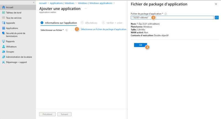The height and width of the screenshot is (119, 221).
Task: Open the Appareils devices icon
Action: click(x=4, y=23)
